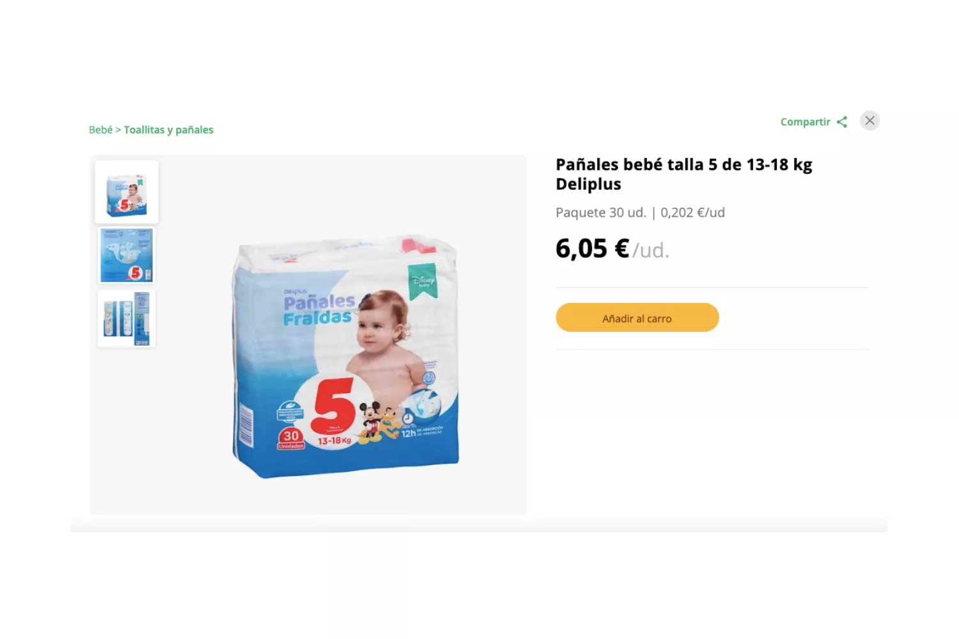This screenshot has width=959, height=639.
Task: Add the diapers with Añadir al carro
Action: pyautogui.click(x=637, y=318)
